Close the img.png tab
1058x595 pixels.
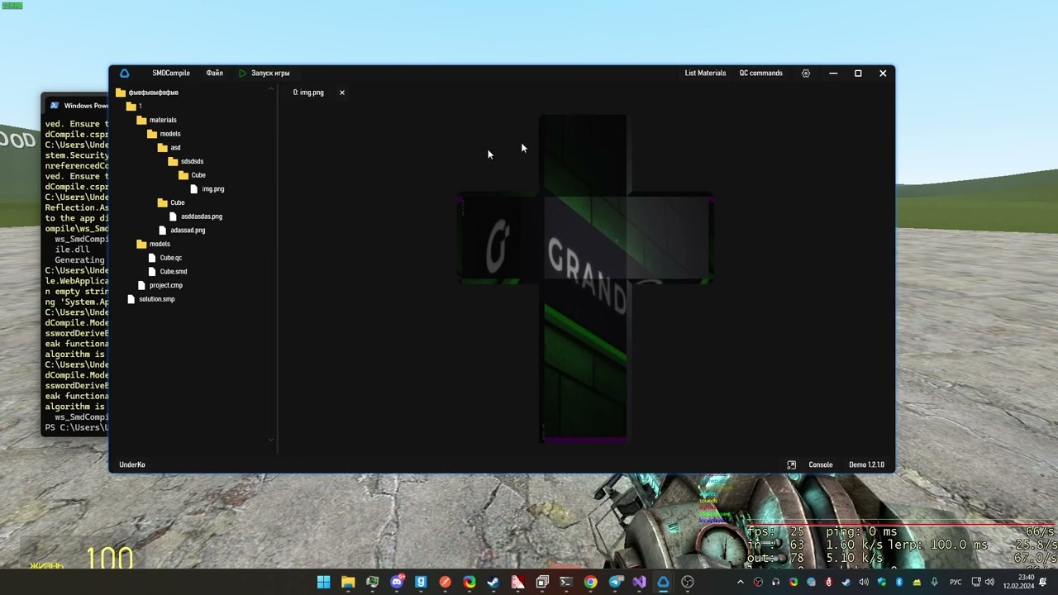tap(342, 93)
